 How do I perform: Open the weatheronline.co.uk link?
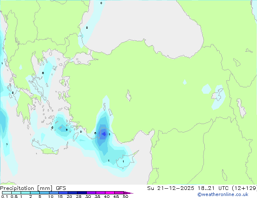223,194
